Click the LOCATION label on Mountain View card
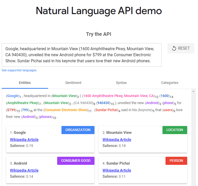This screenshot has height=186, width=198. (175, 130)
